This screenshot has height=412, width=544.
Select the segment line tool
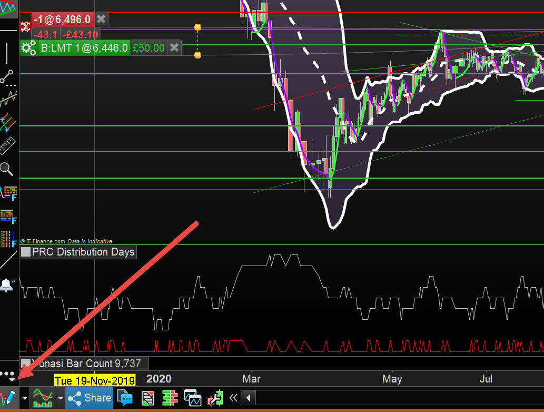point(7,76)
